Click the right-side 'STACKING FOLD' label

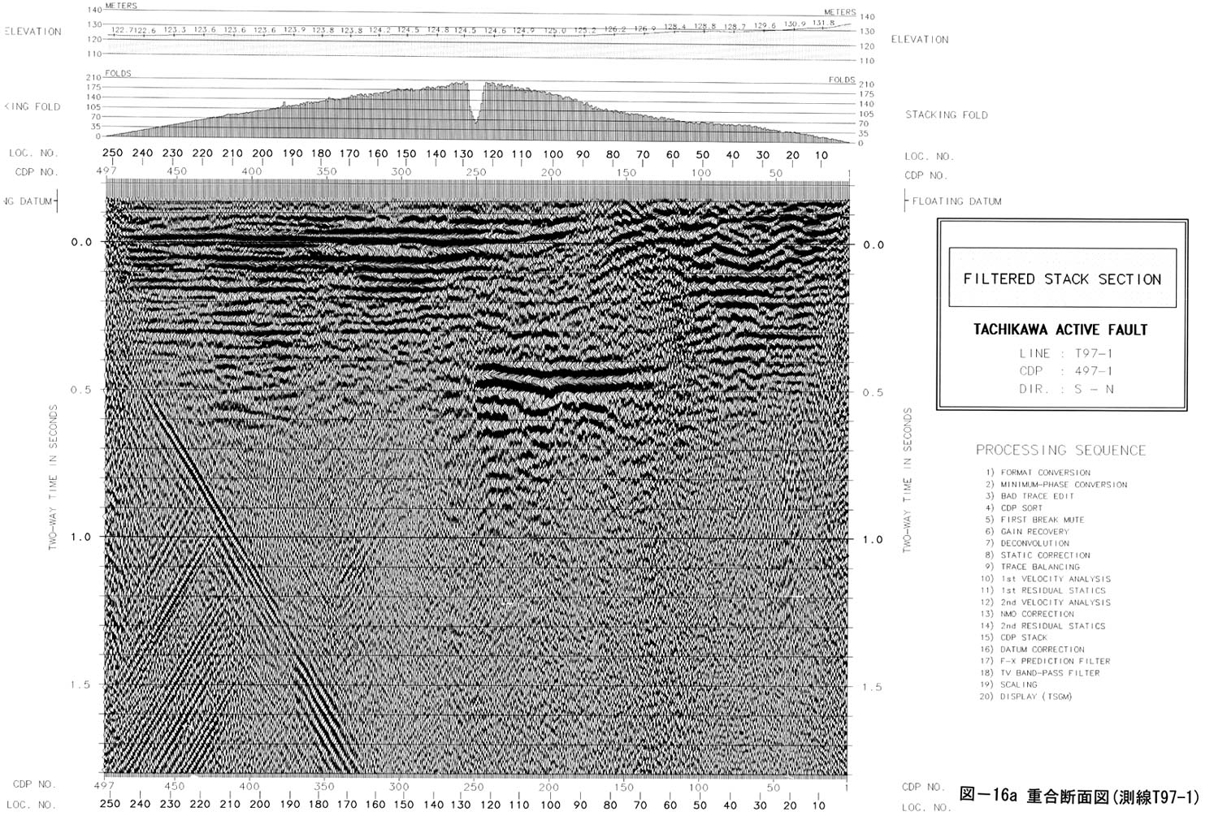tap(947, 114)
